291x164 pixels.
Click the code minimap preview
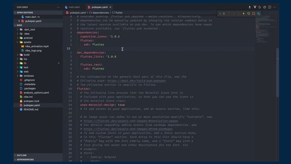[266, 29]
